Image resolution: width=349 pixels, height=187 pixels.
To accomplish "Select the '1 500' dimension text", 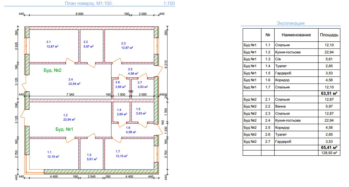I will 122,95.
